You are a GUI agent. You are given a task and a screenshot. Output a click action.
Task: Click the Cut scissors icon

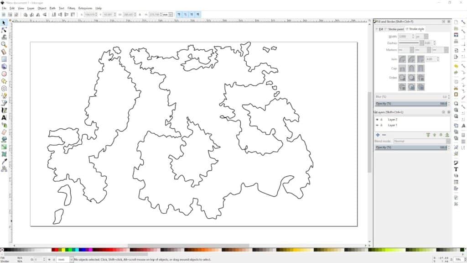tap(456, 88)
